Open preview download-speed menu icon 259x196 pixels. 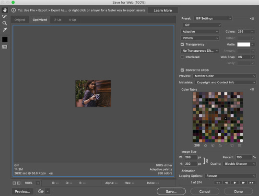coord(51,173)
